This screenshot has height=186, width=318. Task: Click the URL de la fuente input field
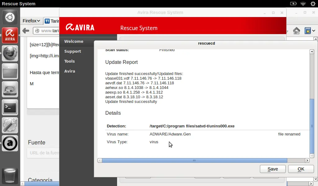[43, 153]
